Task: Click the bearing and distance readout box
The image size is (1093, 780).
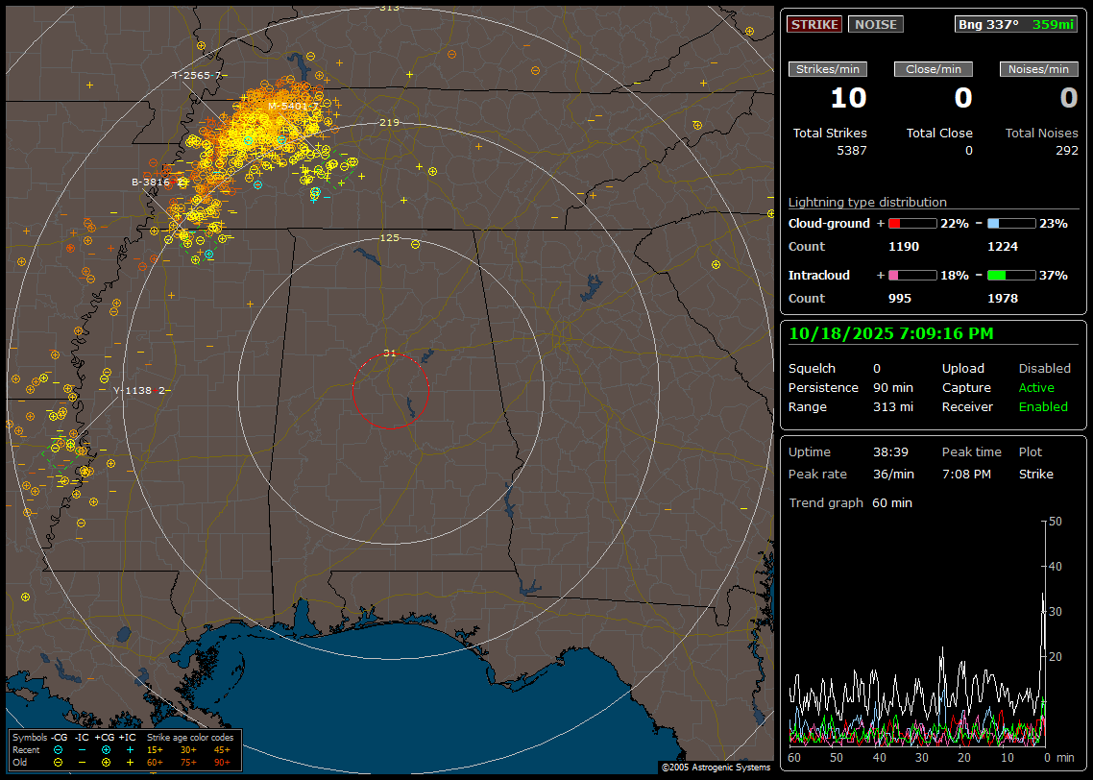Action: click(x=1016, y=24)
